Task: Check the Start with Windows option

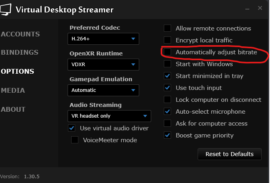Action: 168,64
